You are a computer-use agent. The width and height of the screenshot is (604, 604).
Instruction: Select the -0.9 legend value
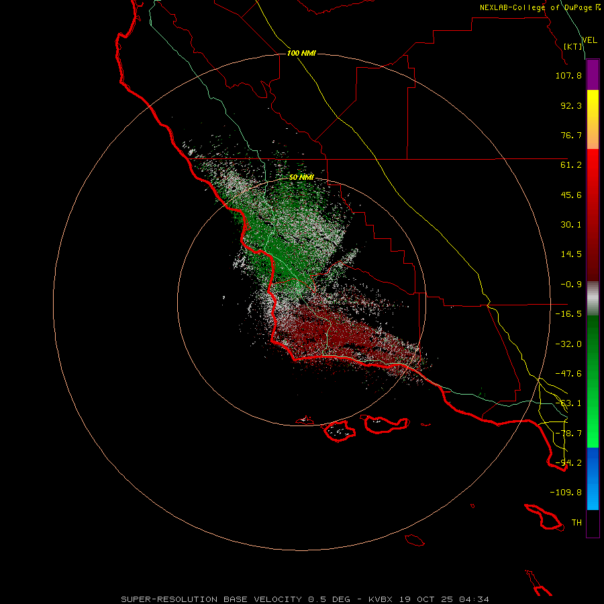[x=571, y=285]
